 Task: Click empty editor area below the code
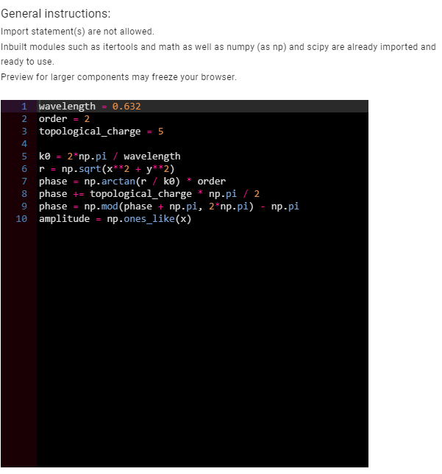pyautogui.click(x=202, y=345)
